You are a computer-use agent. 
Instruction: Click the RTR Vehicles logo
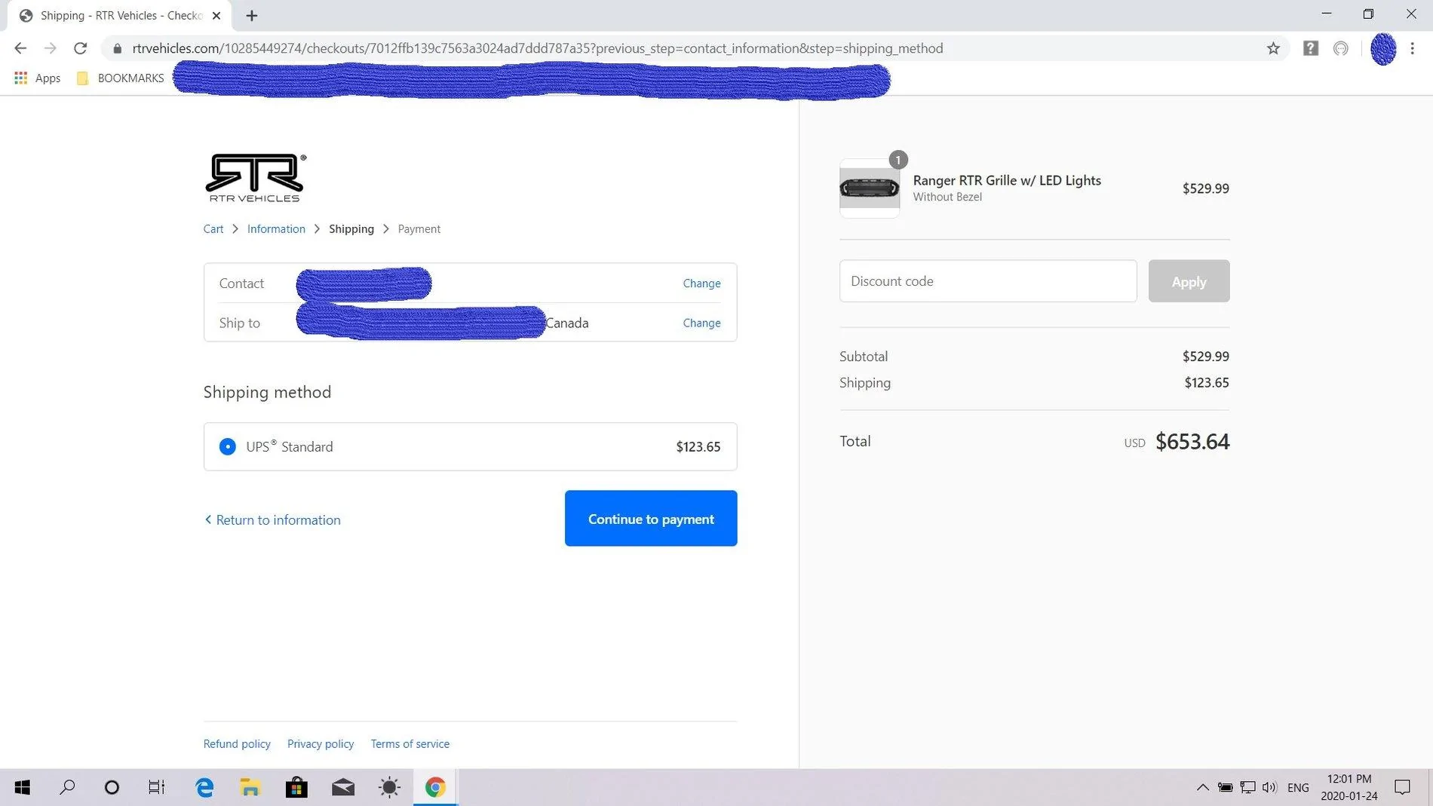click(x=256, y=178)
